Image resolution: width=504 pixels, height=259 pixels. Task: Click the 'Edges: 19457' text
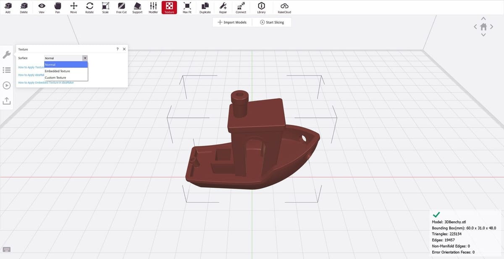(x=444, y=240)
